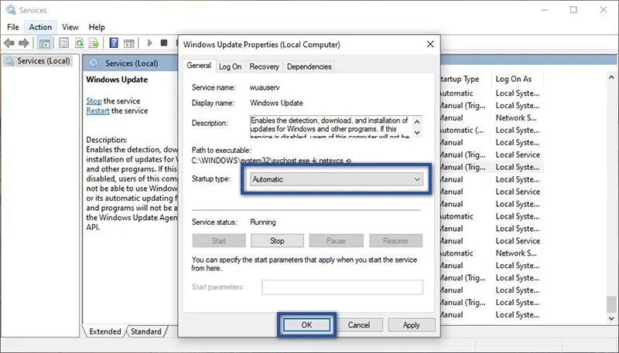The image size is (619, 353).
Task: Select Services (Local) in the console tree
Action: point(37,61)
